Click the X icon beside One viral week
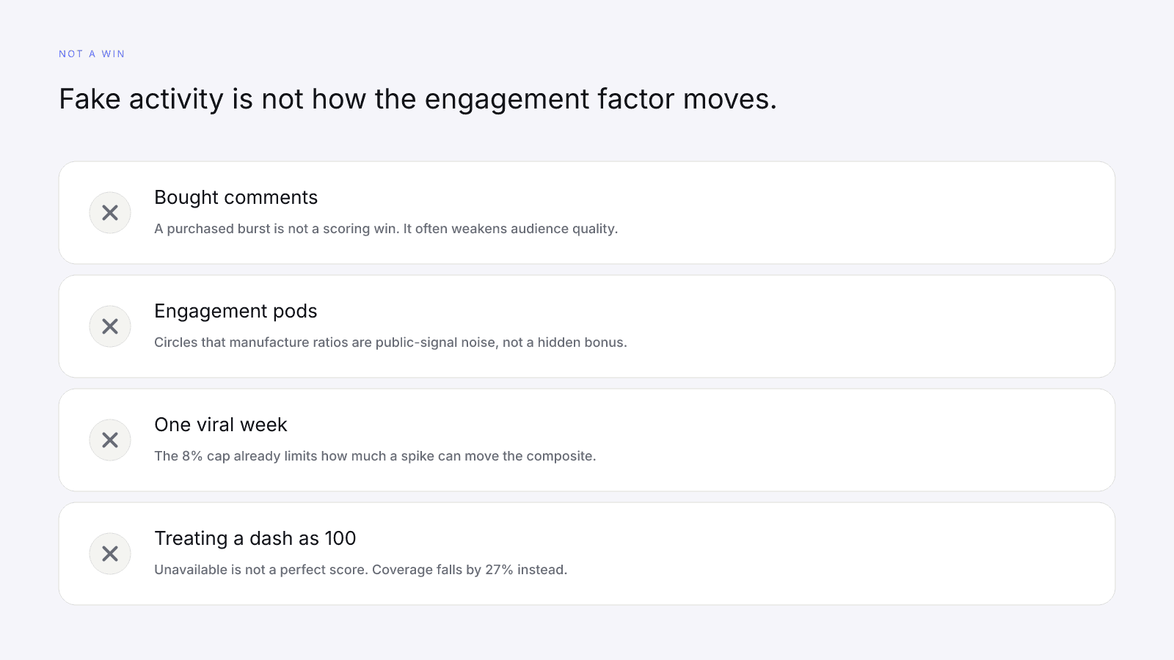This screenshot has width=1174, height=660. 110,440
